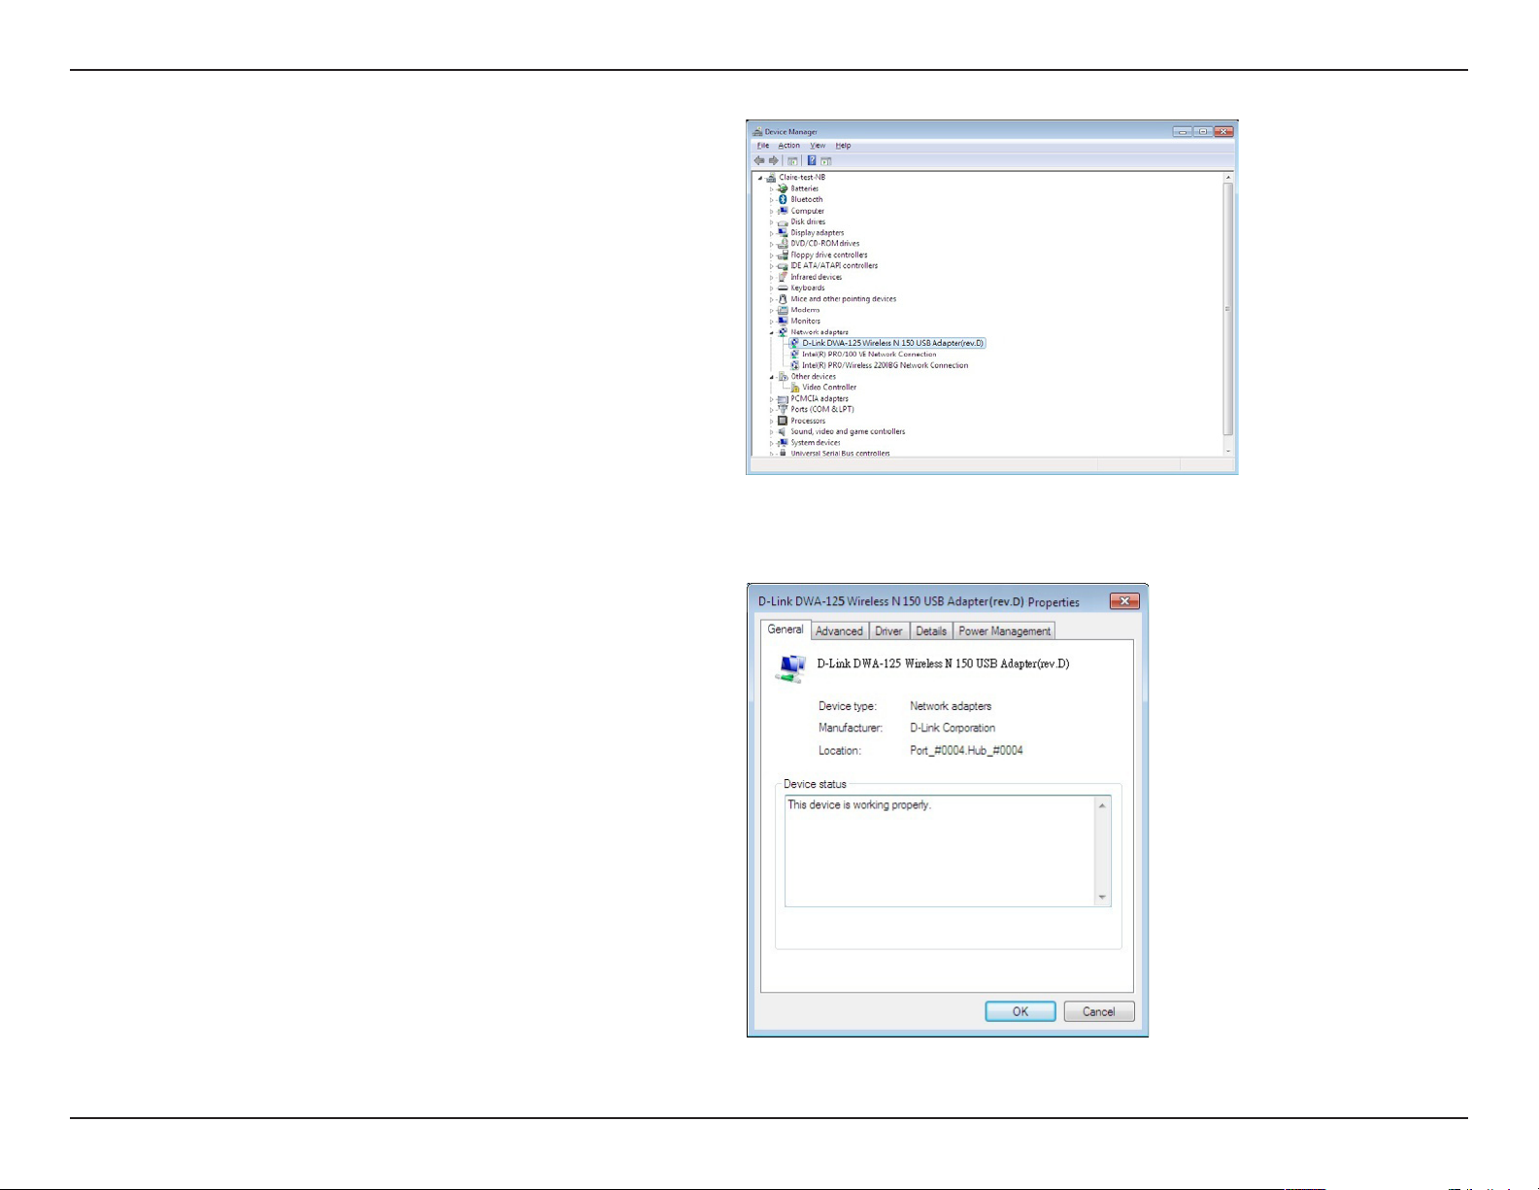Expand the Computer node
Screen dimensions: 1539x1190
click(x=772, y=211)
